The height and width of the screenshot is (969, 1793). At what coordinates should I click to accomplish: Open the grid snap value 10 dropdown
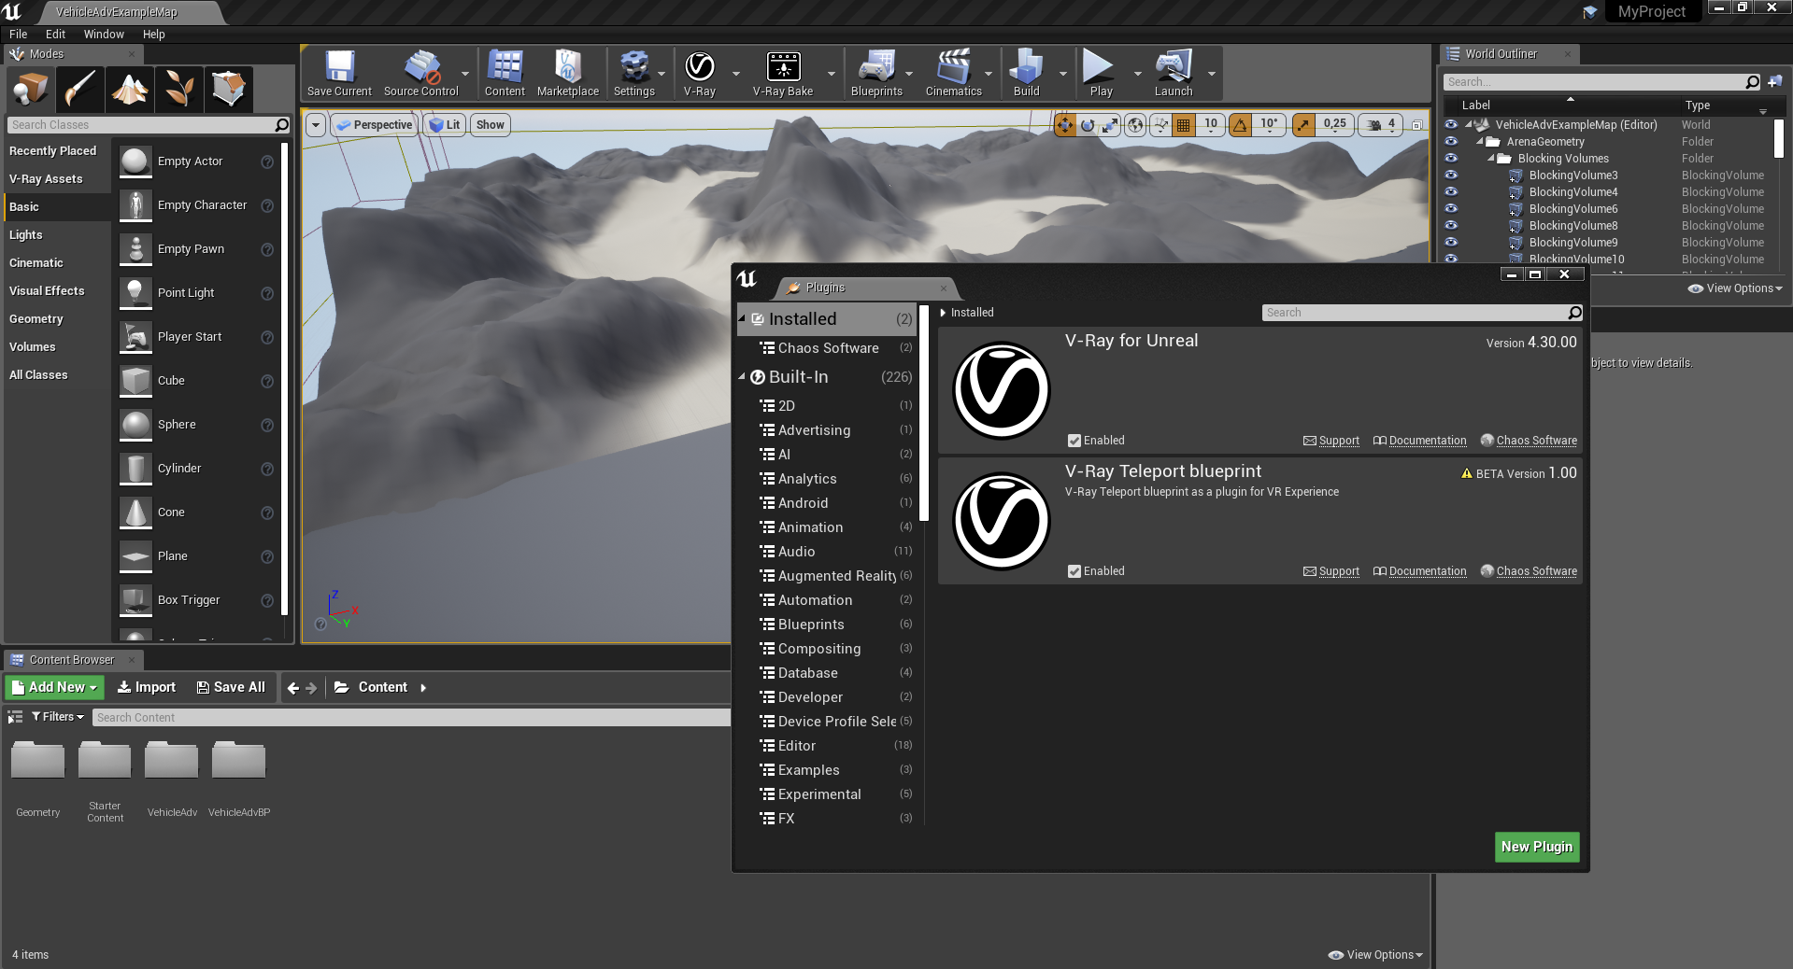click(1211, 125)
